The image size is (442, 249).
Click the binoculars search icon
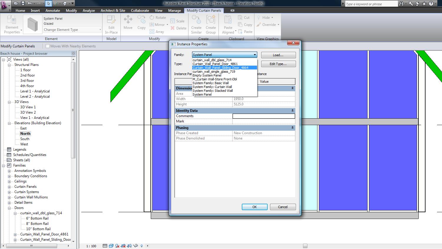[x=401, y=4]
